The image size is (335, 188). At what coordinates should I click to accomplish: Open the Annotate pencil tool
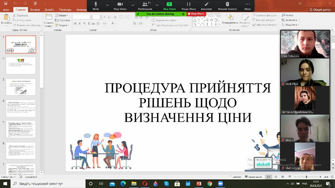[x=207, y=5]
